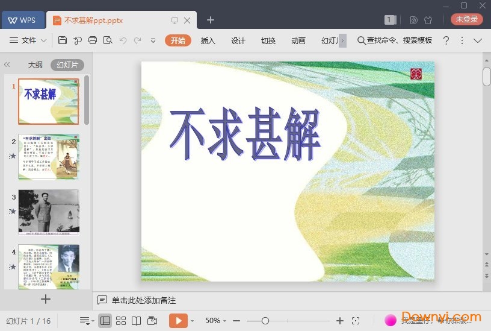Select the 幻灯片放映 ribbon tab
This screenshot has height=331, width=491.
point(330,40)
